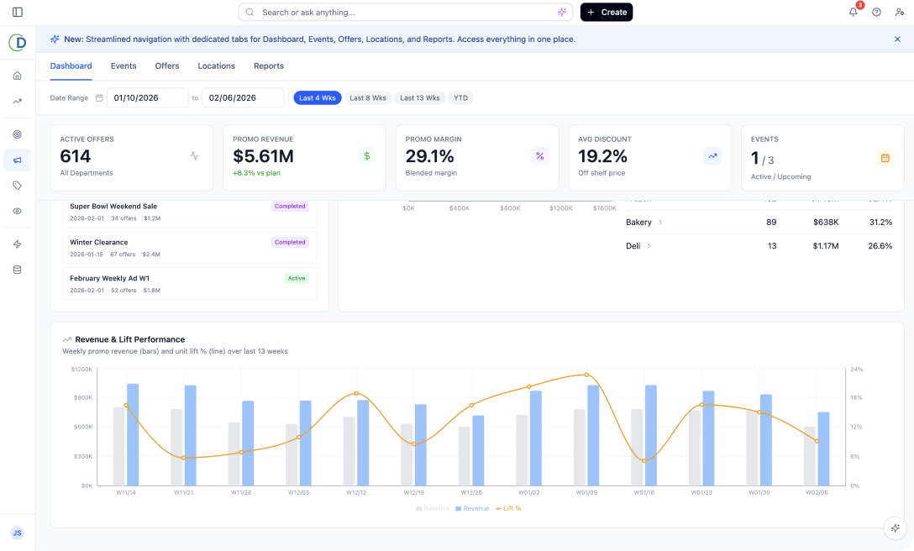Open the database icon in sidebar

(x=18, y=270)
